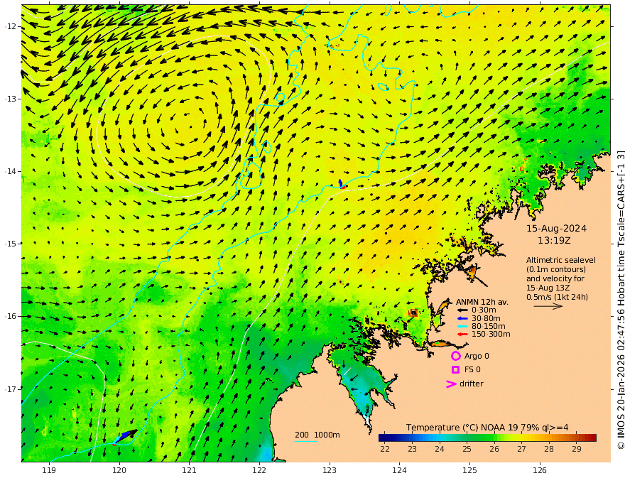This screenshot has height=483, width=625.
Task: Click the 'Altimetric sealevel' text
Action: (x=561, y=260)
